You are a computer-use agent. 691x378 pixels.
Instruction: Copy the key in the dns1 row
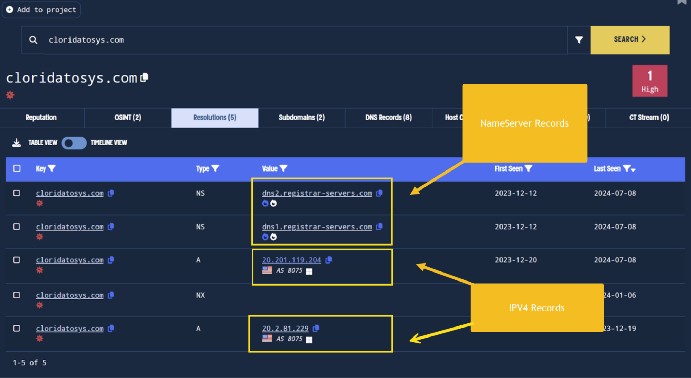coord(111,227)
